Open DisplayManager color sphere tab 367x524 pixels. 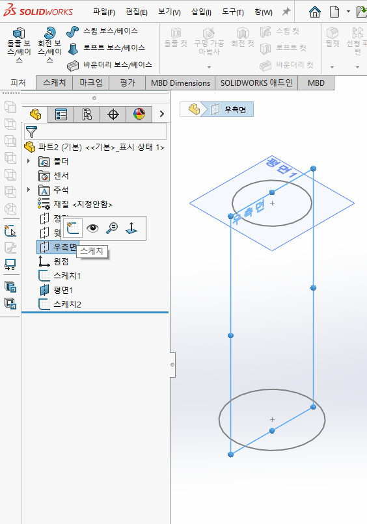point(139,114)
